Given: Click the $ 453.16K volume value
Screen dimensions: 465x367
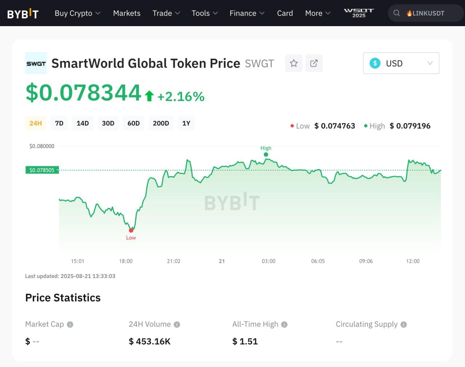Looking at the screenshot, I should [x=150, y=342].
